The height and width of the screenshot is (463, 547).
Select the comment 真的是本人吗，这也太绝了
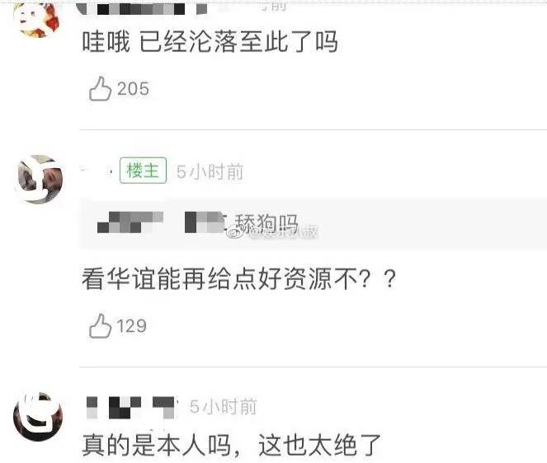[x=232, y=445]
